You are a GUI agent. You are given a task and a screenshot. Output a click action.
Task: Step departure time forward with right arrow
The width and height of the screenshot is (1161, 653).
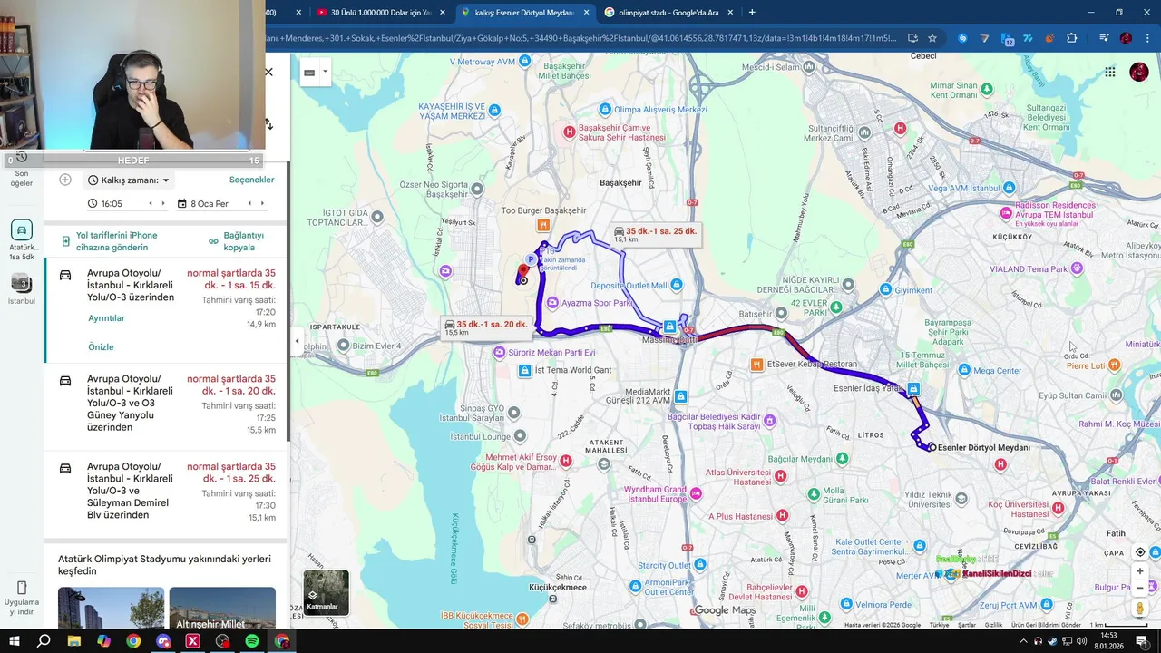click(163, 204)
